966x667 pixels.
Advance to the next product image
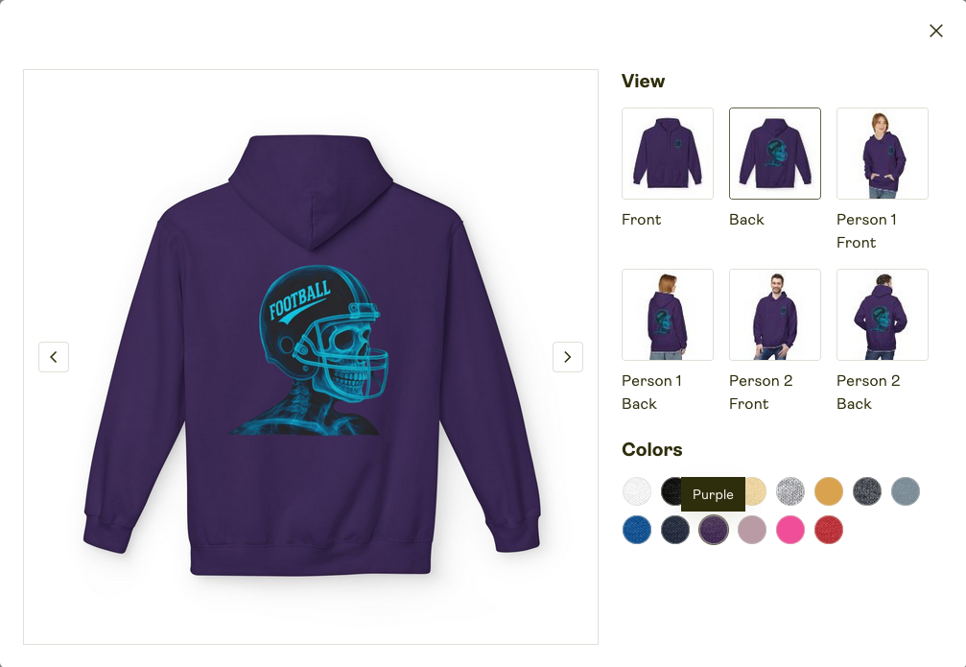[567, 357]
